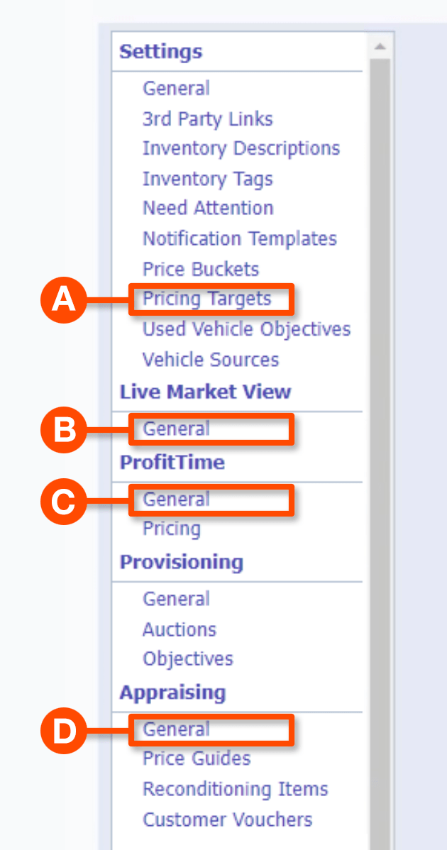
Task: Open Customer Vouchers
Action: 227,819
